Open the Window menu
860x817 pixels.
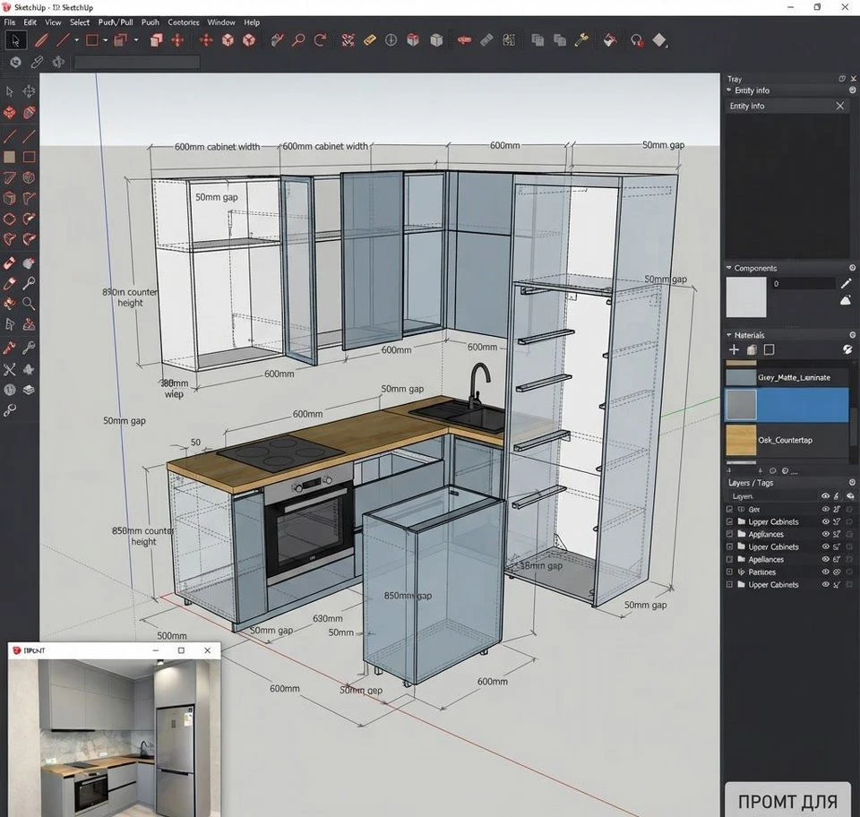pos(221,22)
